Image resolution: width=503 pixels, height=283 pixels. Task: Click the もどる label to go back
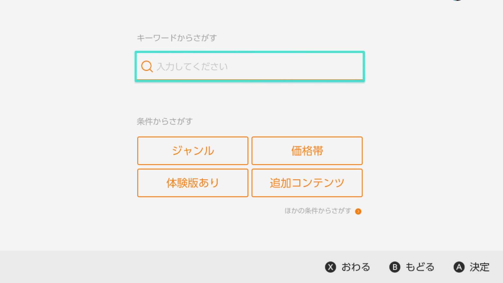pyautogui.click(x=420, y=267)
